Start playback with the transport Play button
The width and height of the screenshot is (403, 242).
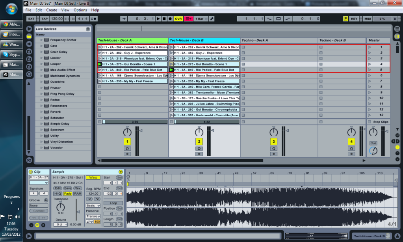pyautogui.click(x=158, y=19)
